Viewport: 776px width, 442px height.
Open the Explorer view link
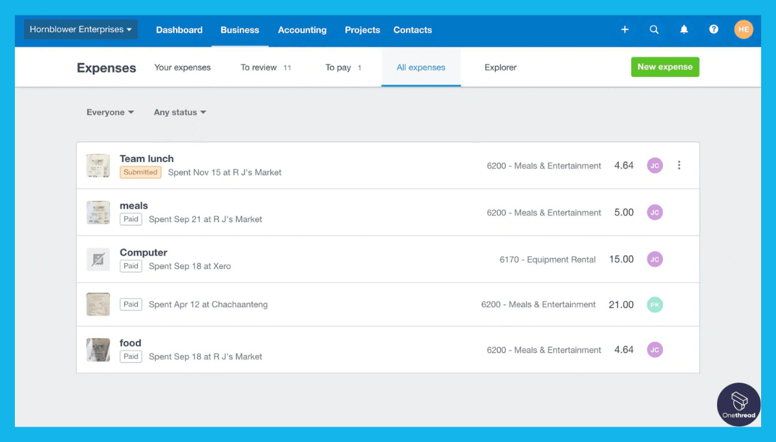[x=501, y=67]
